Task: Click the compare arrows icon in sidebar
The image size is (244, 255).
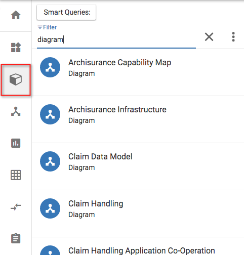Action: pos(16,207)
